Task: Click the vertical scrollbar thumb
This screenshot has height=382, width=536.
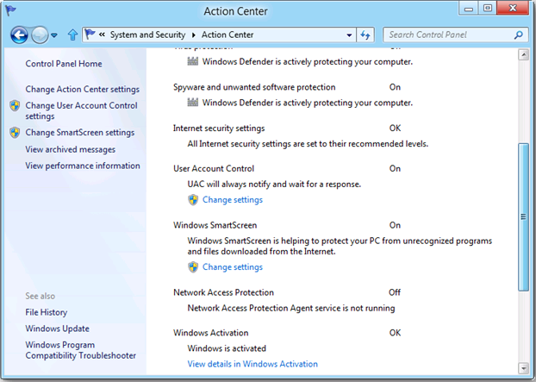Action: coord(523,216)
